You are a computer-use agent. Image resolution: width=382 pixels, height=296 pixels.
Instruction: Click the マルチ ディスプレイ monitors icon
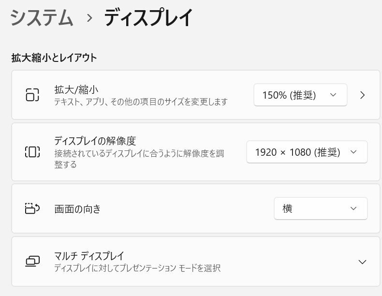(x=32, y=262)
